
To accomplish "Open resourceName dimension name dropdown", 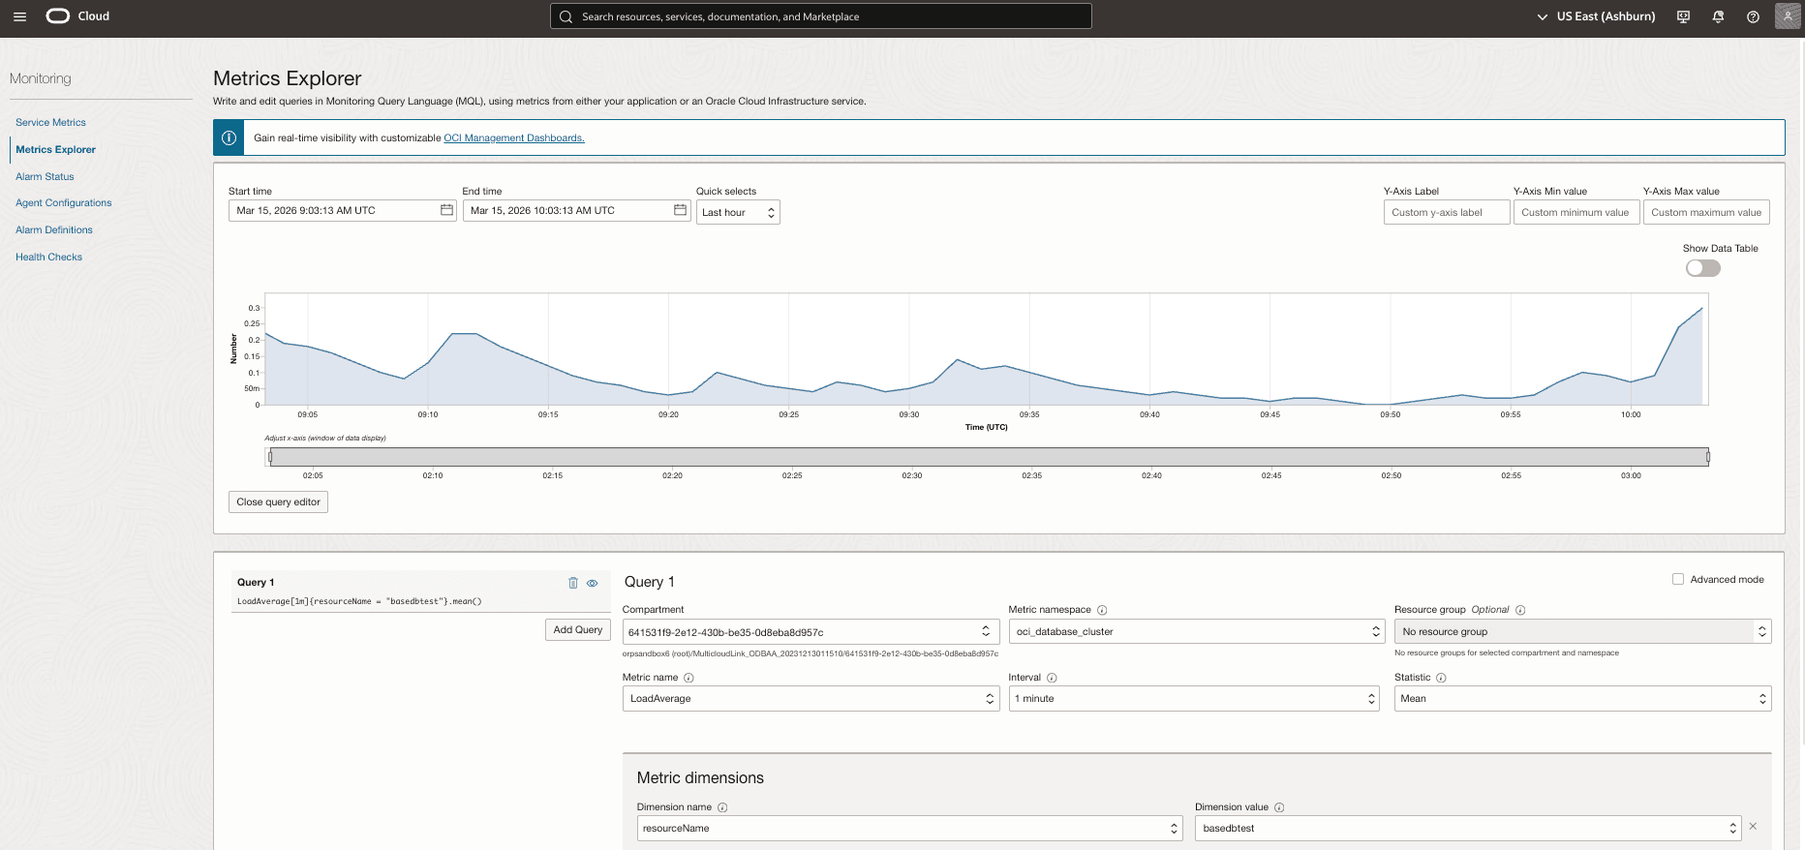I will 910,828.
